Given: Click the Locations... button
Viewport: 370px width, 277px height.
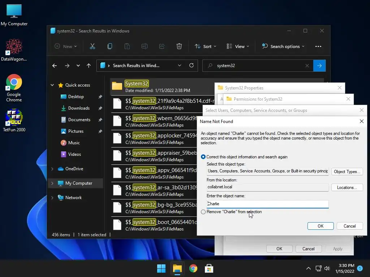Looking at the screenshot, I should pos(347,188).
